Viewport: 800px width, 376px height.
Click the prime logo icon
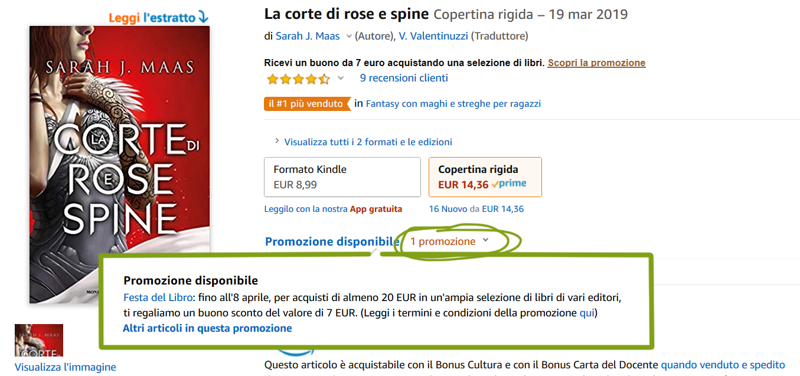pos(509,184)
